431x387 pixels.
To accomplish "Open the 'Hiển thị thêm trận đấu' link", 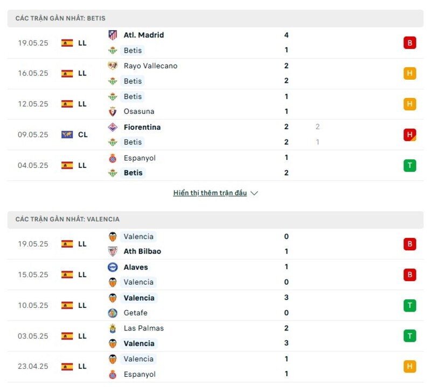I will 210,193.
